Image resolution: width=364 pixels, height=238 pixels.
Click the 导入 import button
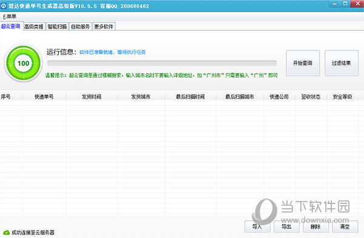click(x=257, y=226)
